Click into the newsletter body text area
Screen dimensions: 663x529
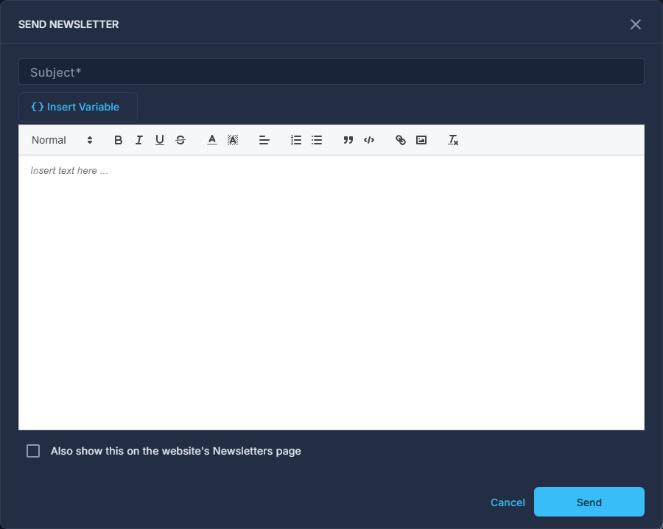331,292
